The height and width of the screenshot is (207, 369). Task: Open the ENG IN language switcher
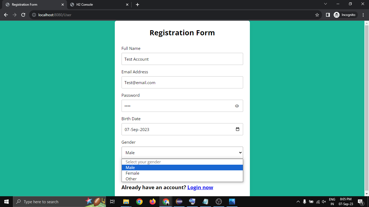[x=332, y=202]
